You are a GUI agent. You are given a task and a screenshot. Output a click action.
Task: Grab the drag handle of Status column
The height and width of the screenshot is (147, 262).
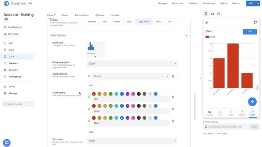click(x=89, y=76)
